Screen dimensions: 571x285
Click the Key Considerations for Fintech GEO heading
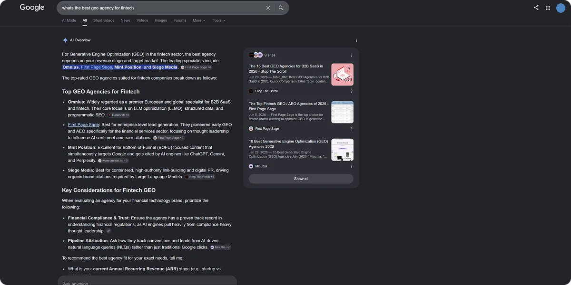[109, 190]
